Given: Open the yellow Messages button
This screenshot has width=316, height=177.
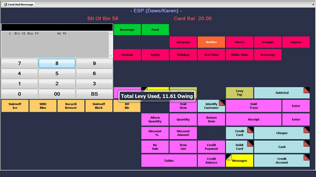Looking at the screenshot, I should [239, 161].
